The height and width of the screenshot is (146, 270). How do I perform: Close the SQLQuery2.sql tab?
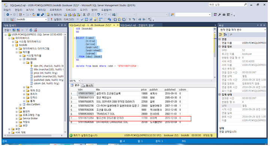118,25
